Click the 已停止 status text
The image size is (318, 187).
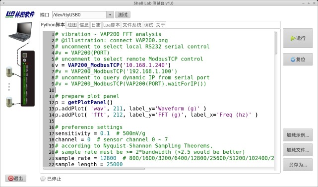coord(54,179)
